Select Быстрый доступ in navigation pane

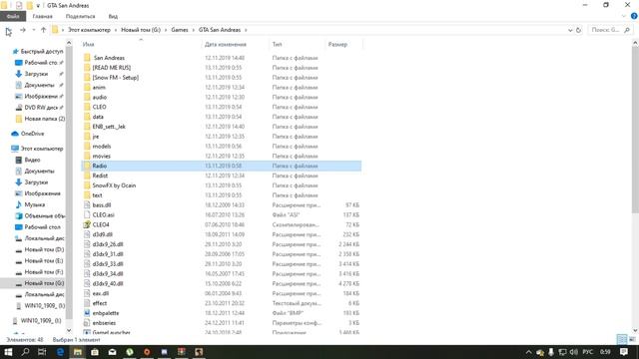[x=42, y=51]
